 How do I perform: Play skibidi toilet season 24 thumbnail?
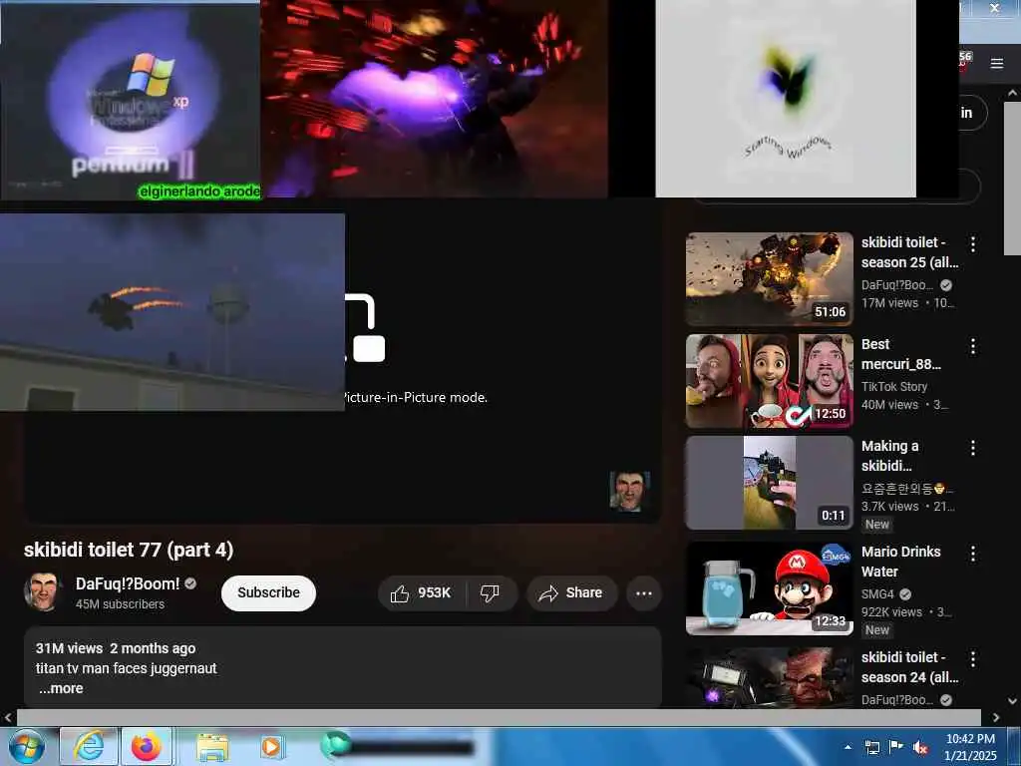pyautogui.click(x=769, y=677)
